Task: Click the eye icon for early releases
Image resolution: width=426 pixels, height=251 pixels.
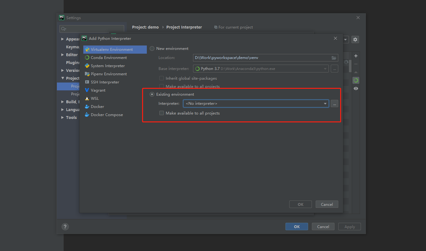Action: tap(356, 88)
